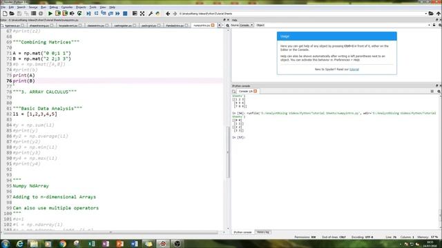The height and width of the screenshot is (248, 442).
Task: Click editor code line print(A)
Action: pyautogui.click(x=24, y=75)
